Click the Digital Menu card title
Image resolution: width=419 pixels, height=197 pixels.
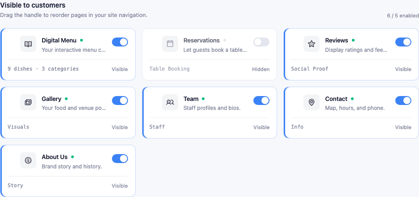(59, 40)
